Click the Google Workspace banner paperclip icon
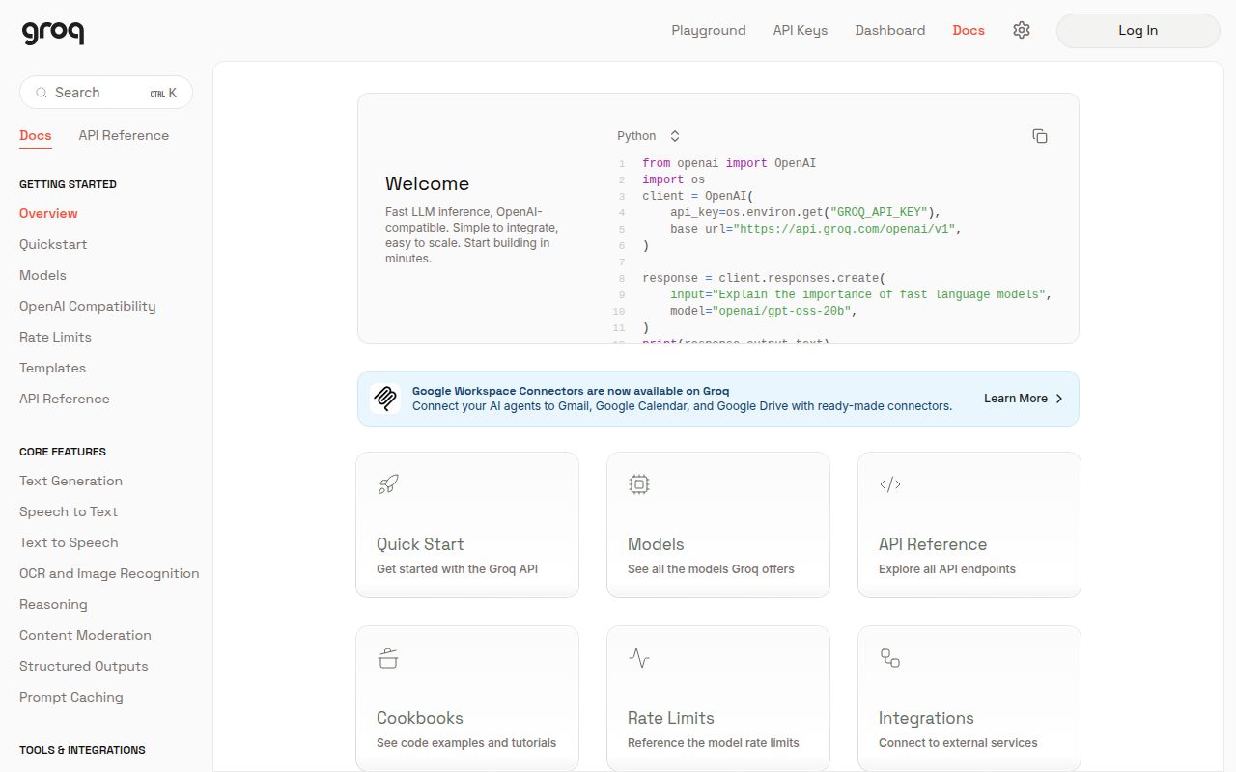Image resolution: width=1236 pixels, height=772 pixels. click(x=385, y=399)
